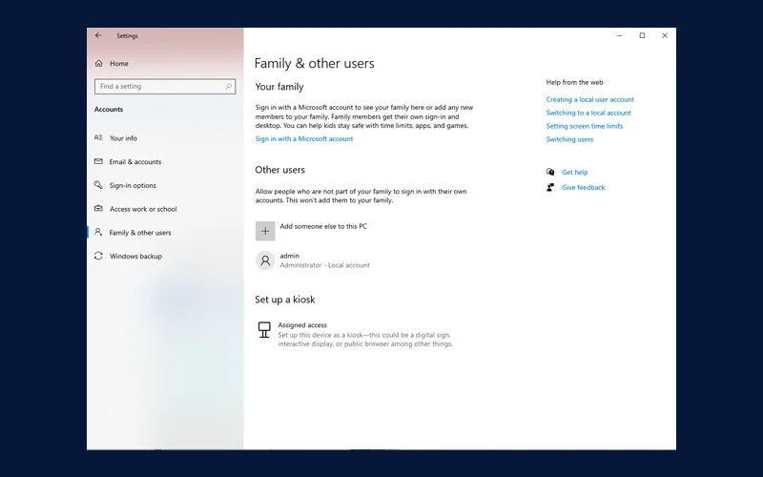Viewport: 763px width, 477px height.
Task: Click Add someone else to this PC
Action: (x=323, y=226)
